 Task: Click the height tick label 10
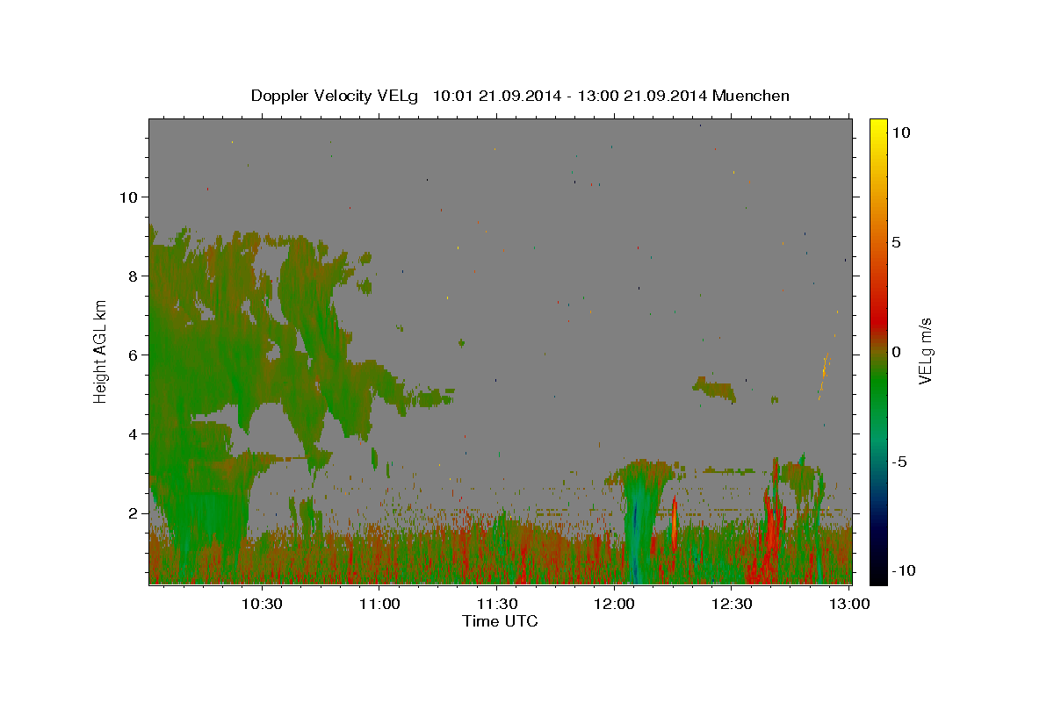click(128, 197)
